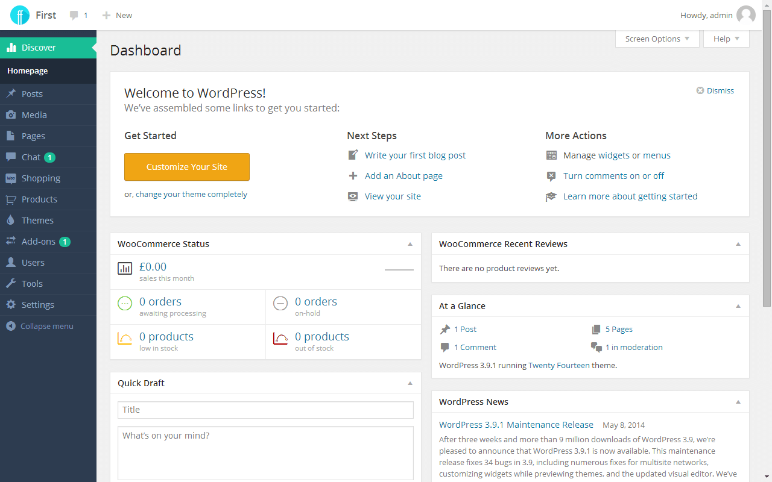
Task: Click the admin avatar picture
Action: [745, 15]
